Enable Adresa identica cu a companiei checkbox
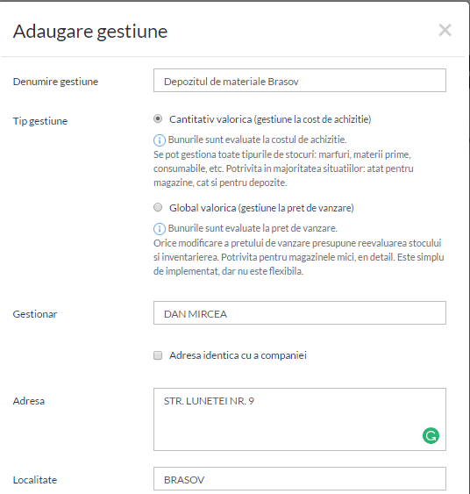Viewport: 470px width, 494px height. coord(158,355)
